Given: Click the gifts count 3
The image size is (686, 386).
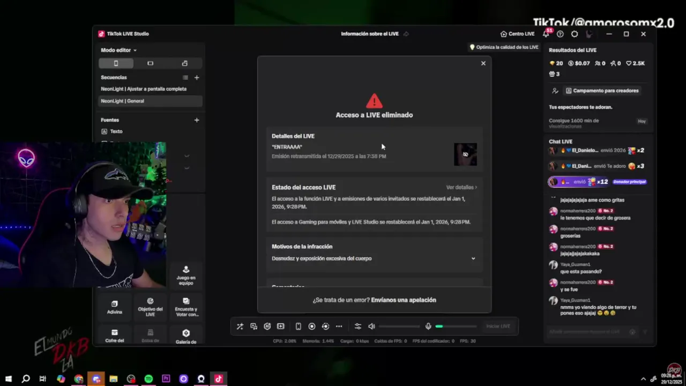Looking at the screenshot, I should coord(554,74).
